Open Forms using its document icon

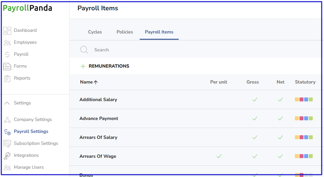click(x=7, y=66)
